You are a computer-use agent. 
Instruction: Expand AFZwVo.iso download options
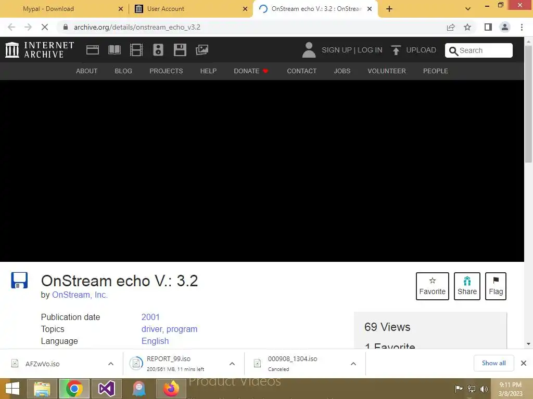click(x=111, y=364)
